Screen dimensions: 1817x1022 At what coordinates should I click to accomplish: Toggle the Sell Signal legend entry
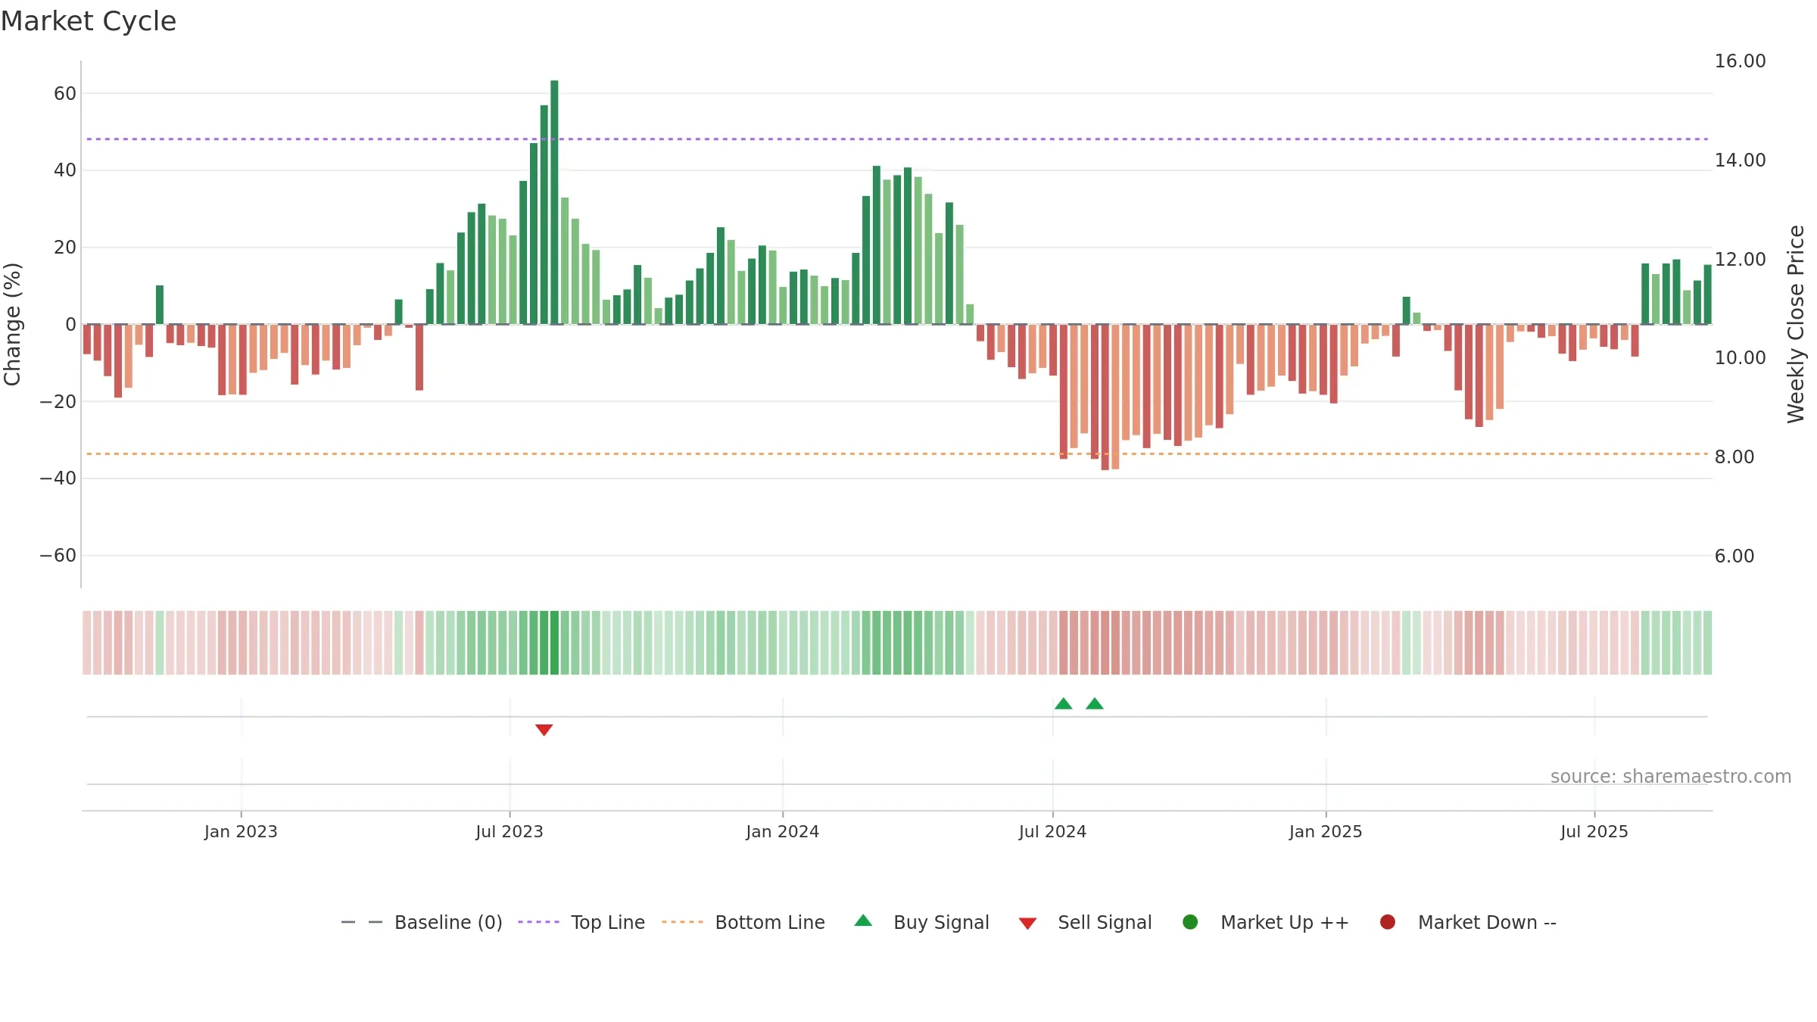pos(1085,922)
